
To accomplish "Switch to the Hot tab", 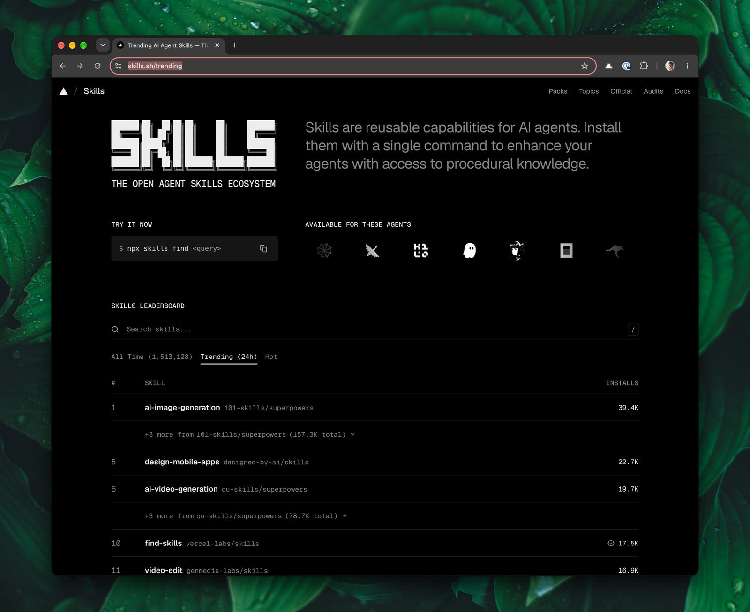I will pos(271,357).
